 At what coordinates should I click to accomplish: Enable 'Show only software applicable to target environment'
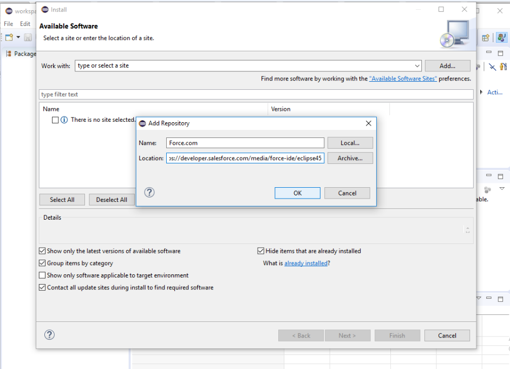[x=42, y=275]
